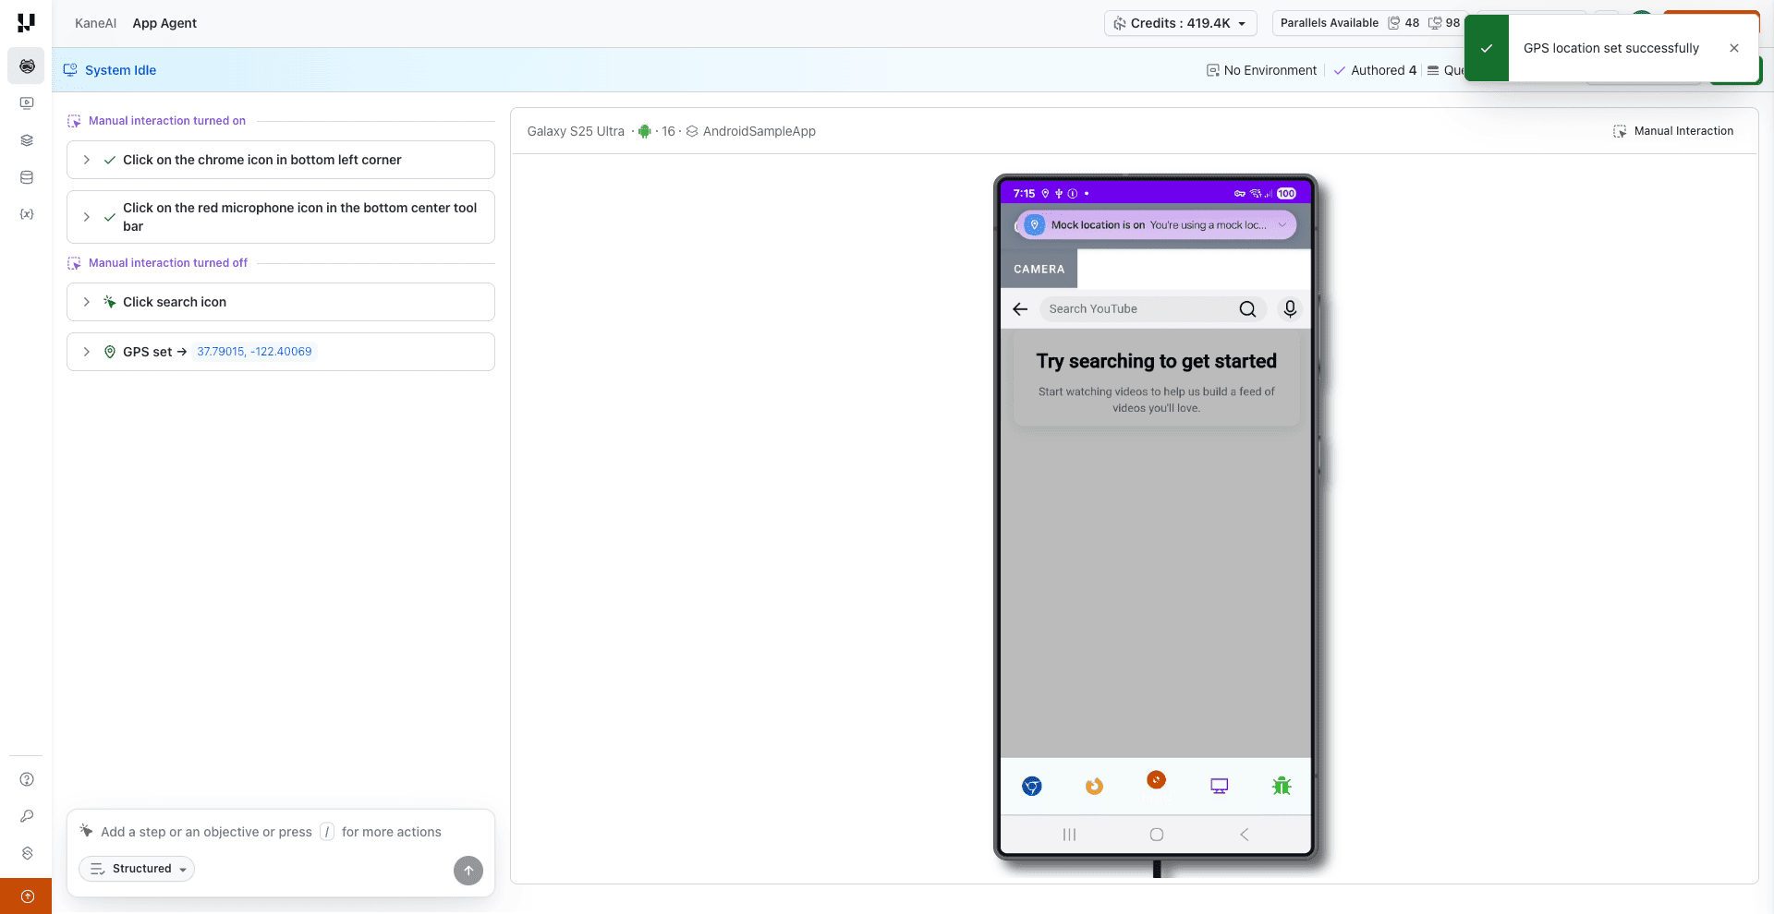Click the Search YouTube input field
Screen dimensions: 1774x914
(x=1136, y=309)
